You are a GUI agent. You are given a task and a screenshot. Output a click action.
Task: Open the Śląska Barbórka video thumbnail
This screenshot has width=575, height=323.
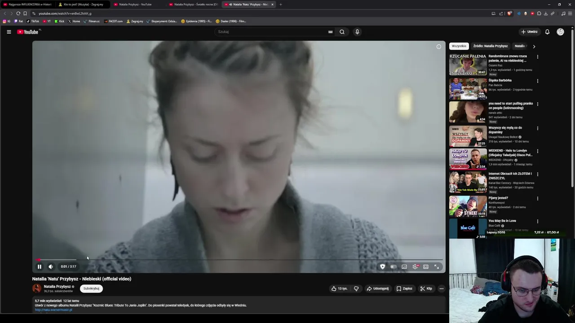468,88
